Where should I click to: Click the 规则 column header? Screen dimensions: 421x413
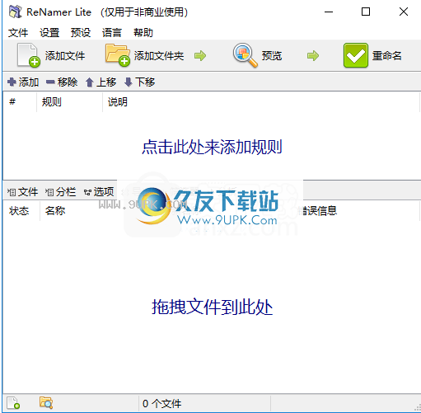(x=52, y=102)
